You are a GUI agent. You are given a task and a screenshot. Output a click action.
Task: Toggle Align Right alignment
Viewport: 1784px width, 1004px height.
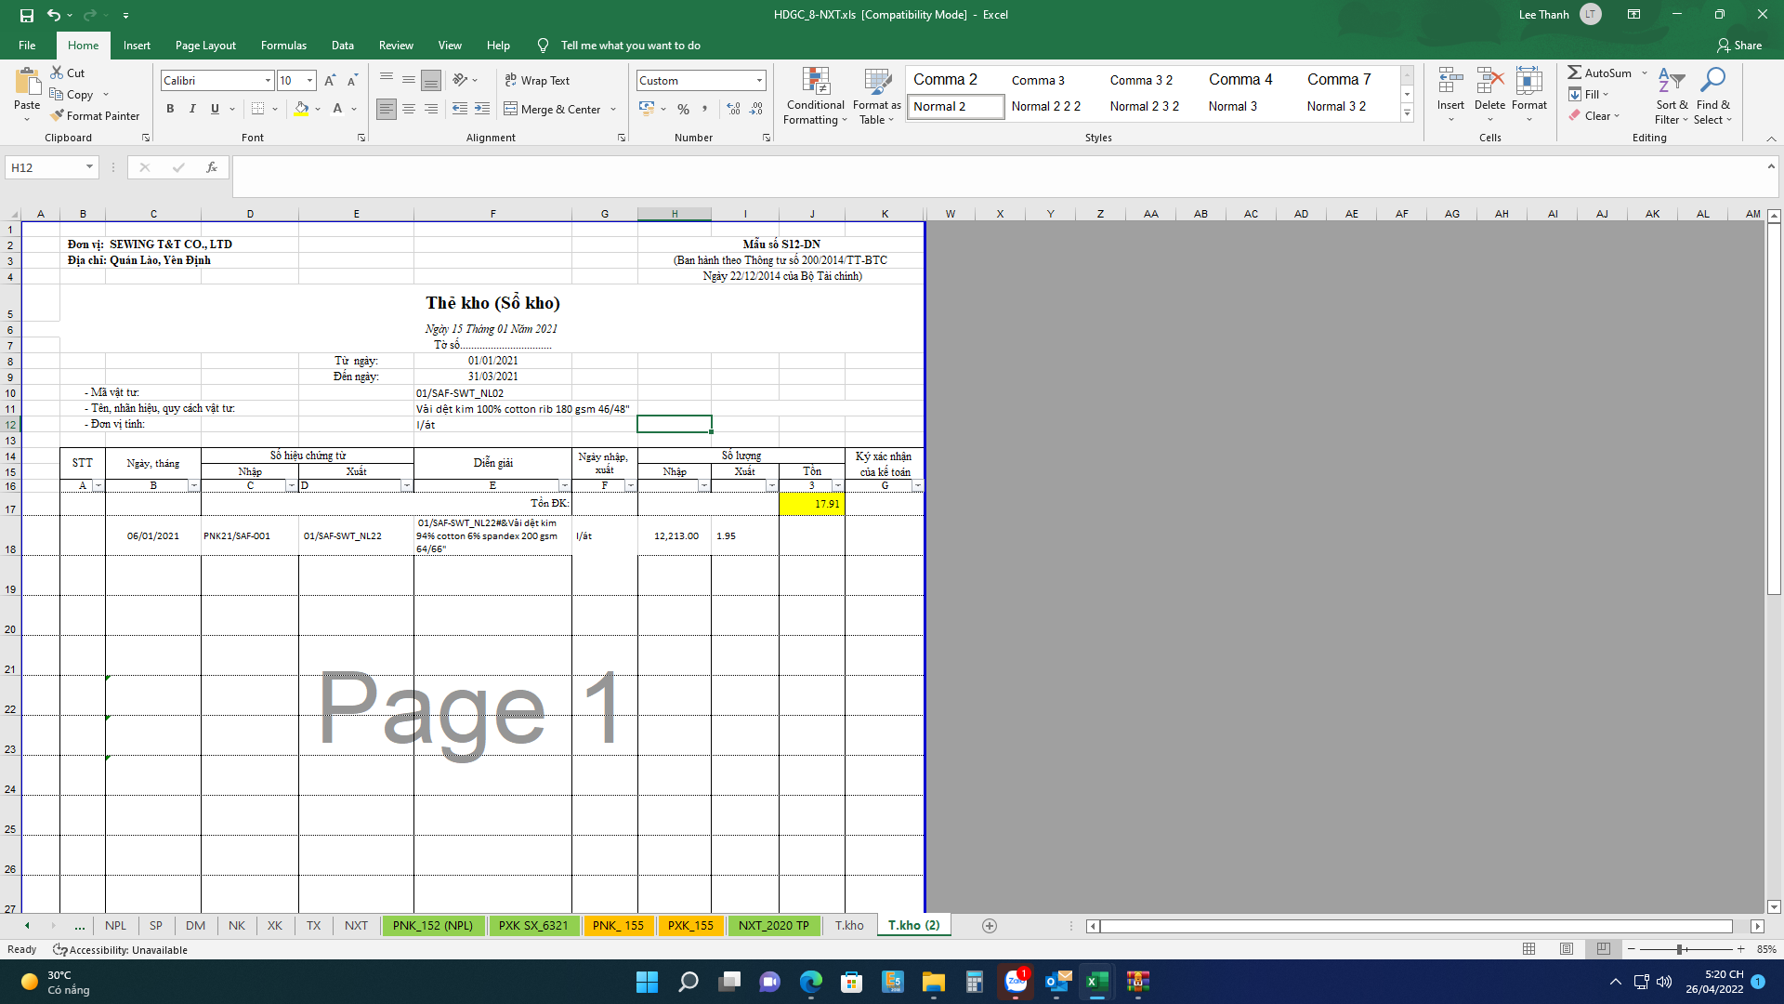click(x=431, y=109)
